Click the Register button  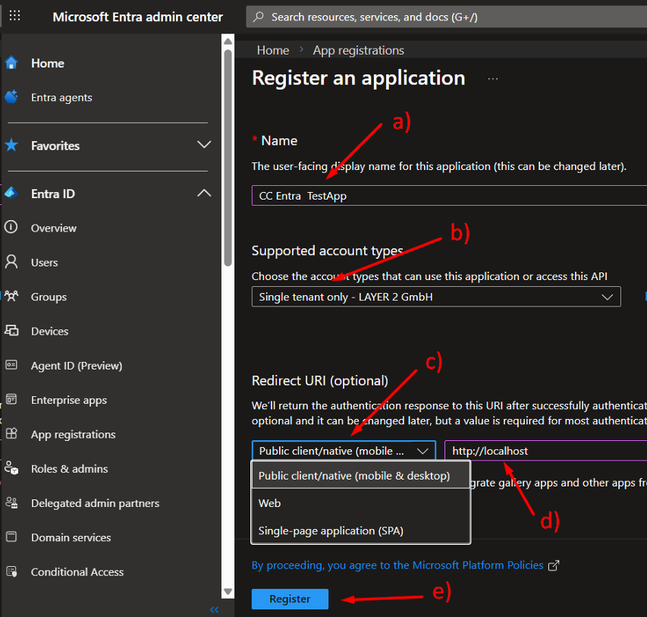coord(290,599)
